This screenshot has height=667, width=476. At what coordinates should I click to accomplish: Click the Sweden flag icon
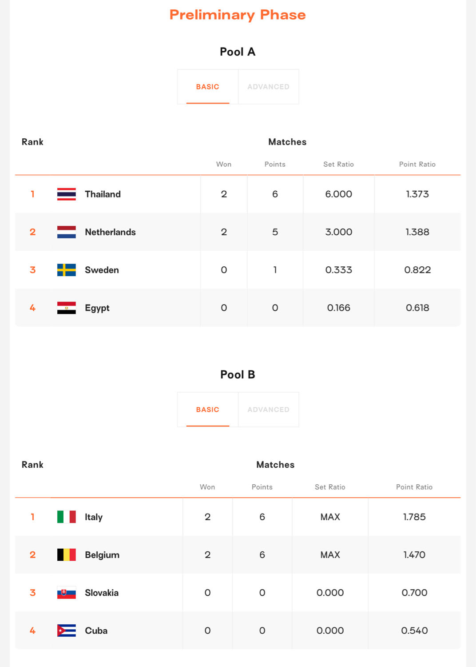pyautogui.click(x=67, y=270)
